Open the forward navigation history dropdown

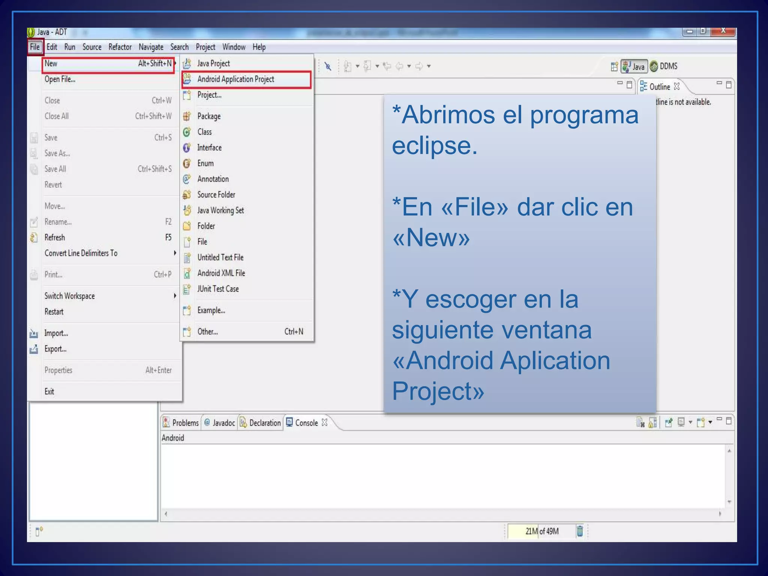click(429, 66)
